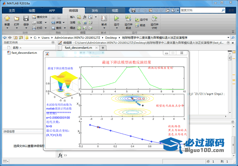Insert a function with the fx icon
238x166 pixels.
coord(85,17)
